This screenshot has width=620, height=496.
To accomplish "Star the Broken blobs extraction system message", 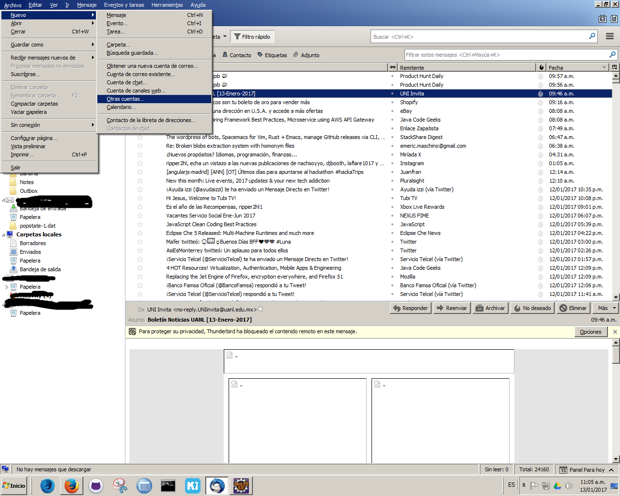I will (x=140, y=146).
